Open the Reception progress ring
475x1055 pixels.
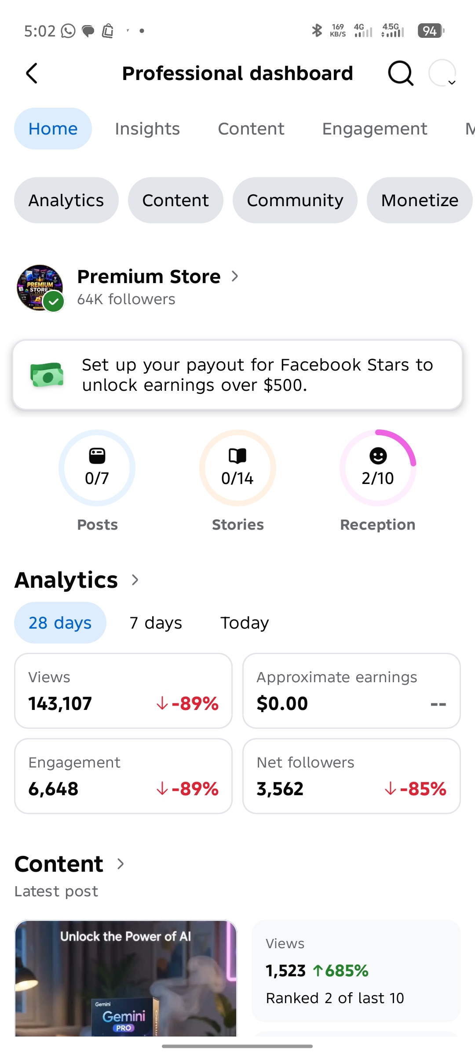[378, 468]
